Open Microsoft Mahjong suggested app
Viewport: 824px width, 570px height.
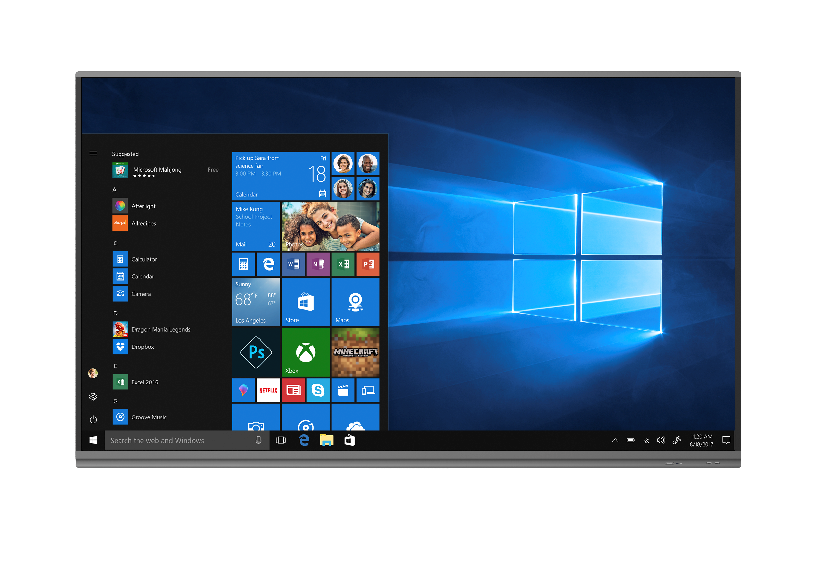(x=166, y=170)
